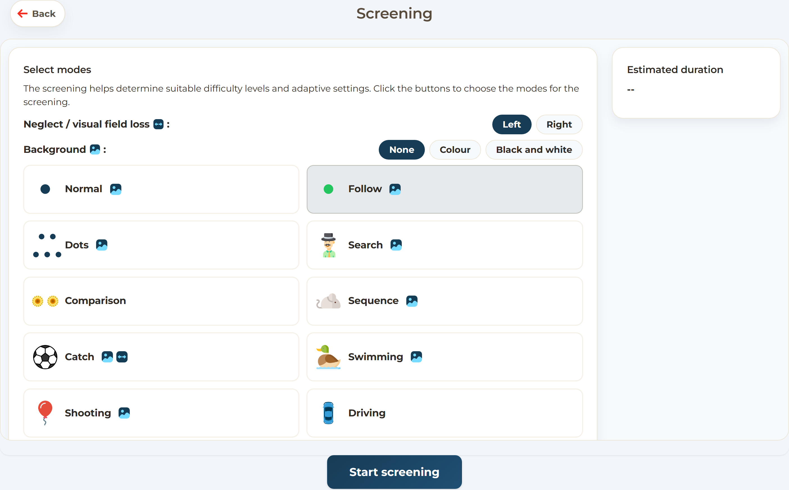Image resolution: width=789 pixels, height=490 pixels.
Task: Click the background icon beside Dots
Action: click(102, 245)
